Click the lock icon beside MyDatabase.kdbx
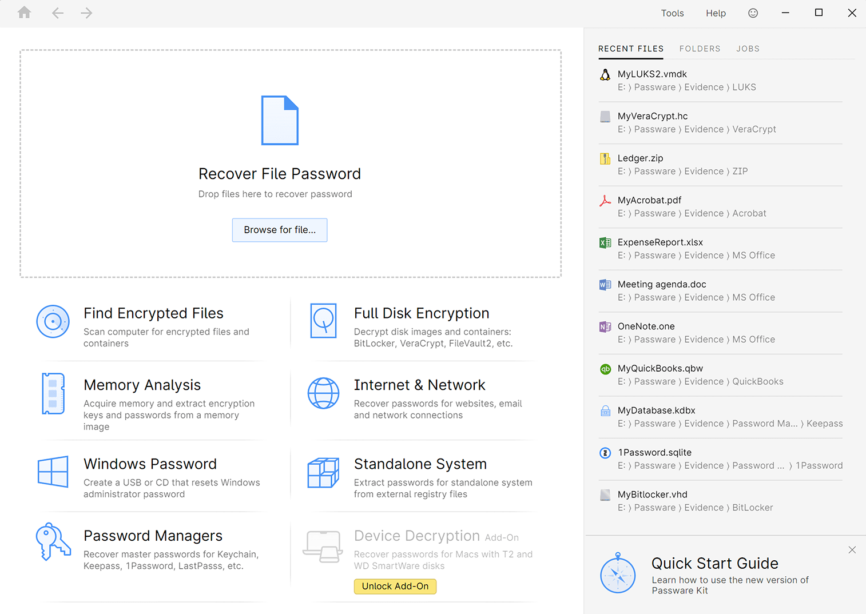The width and height of the screenshot is (866, 614). tap(605, 410)
